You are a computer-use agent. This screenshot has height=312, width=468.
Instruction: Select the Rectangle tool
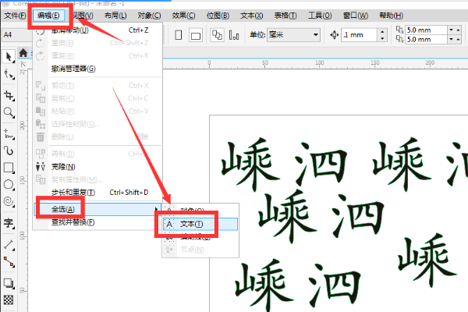click(9, 168)
